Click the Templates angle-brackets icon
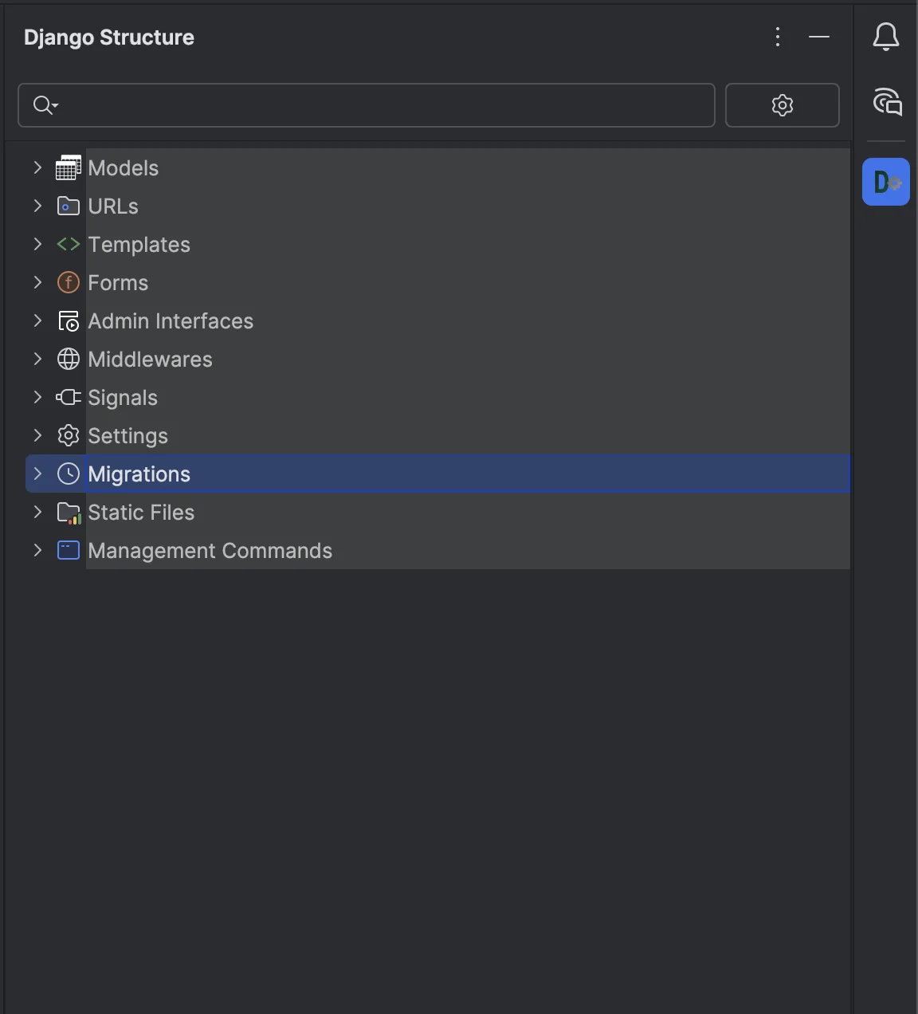 click(x=69, y=245)
